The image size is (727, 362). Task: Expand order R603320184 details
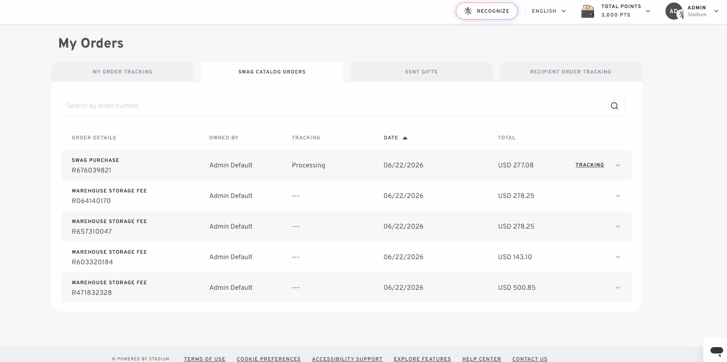tap(618, 257)
